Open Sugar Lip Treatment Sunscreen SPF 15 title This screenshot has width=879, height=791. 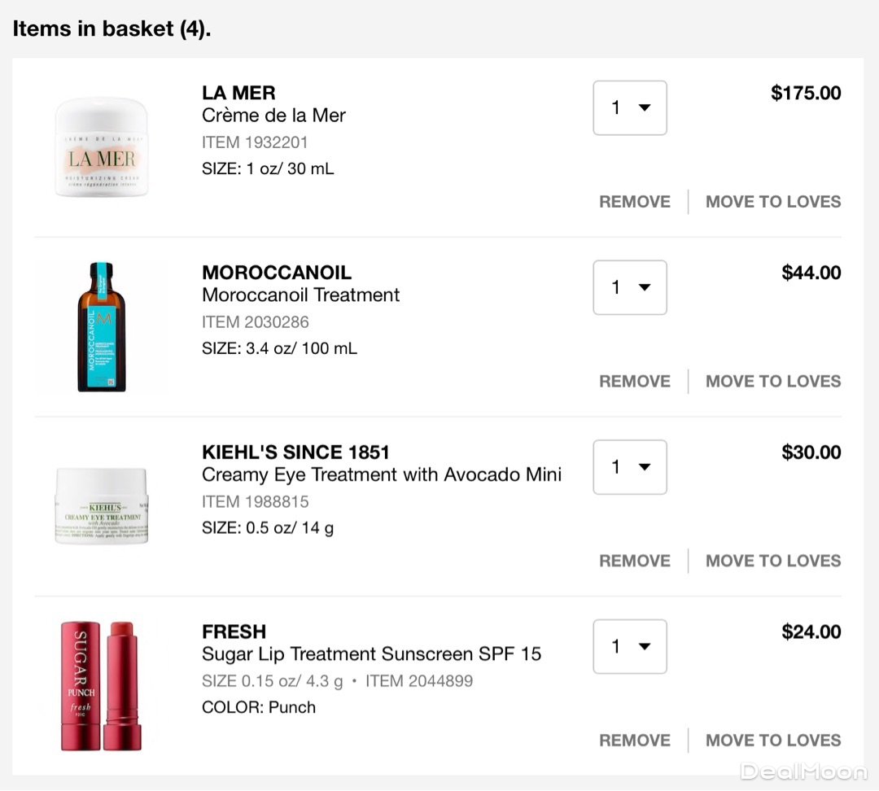(371, 654)
